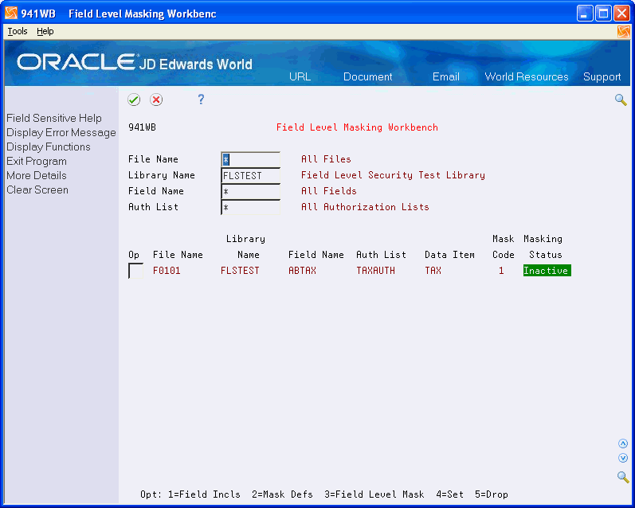Click the TAX data item cell
Image resolution: width=635 pixels, height=508 pixels.
pyautogui.click(x=433, y=271)
